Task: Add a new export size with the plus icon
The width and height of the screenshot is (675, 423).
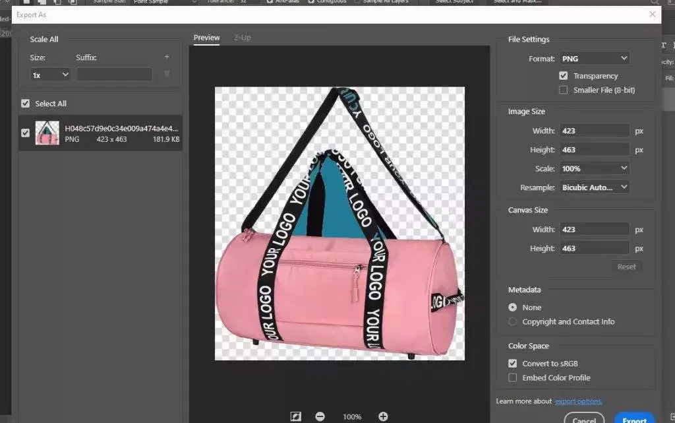Action: 167,57
